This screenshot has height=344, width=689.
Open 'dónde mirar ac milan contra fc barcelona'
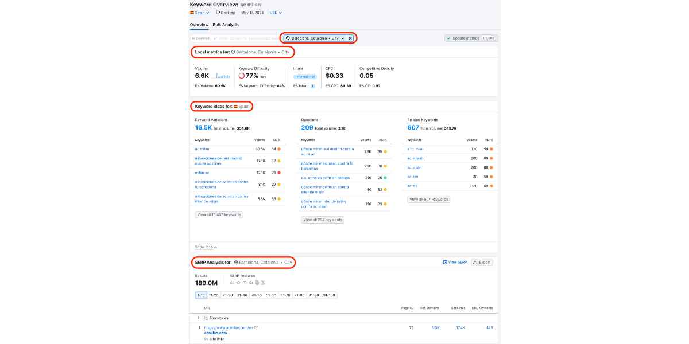click(x=327, y=166)
